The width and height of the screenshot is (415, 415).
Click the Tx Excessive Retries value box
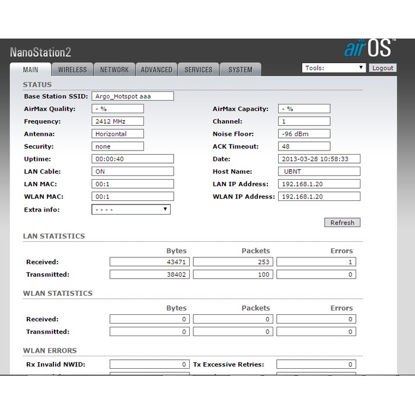coord(316,364)
